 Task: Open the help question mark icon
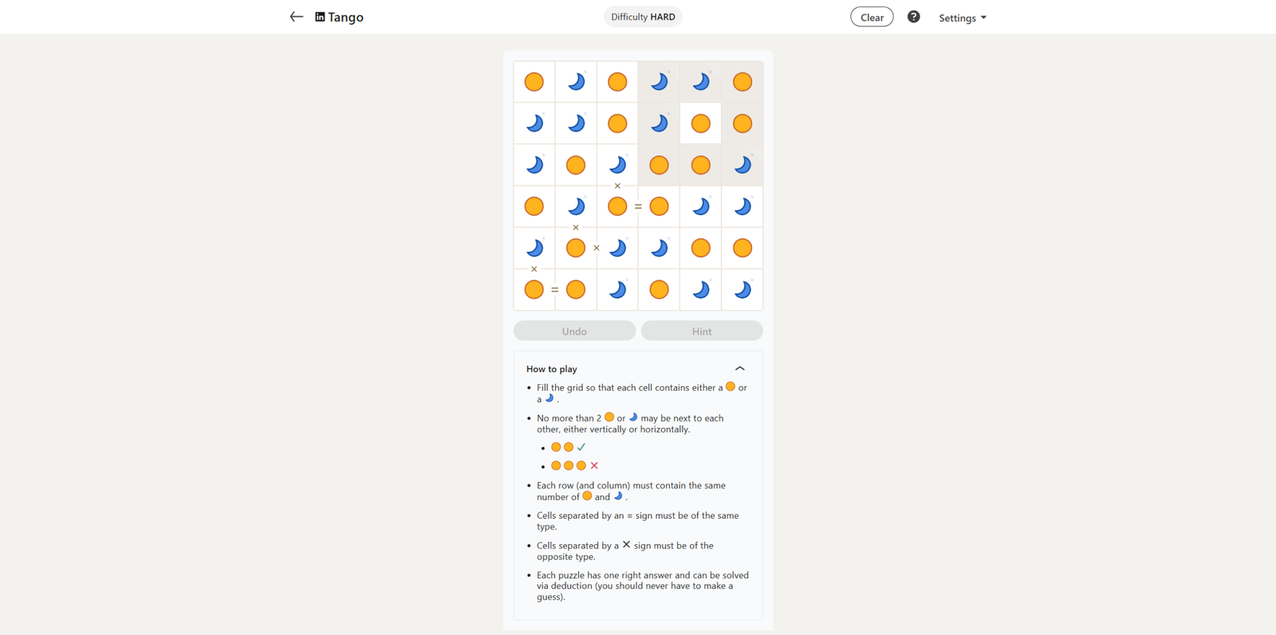coord(913,17)
